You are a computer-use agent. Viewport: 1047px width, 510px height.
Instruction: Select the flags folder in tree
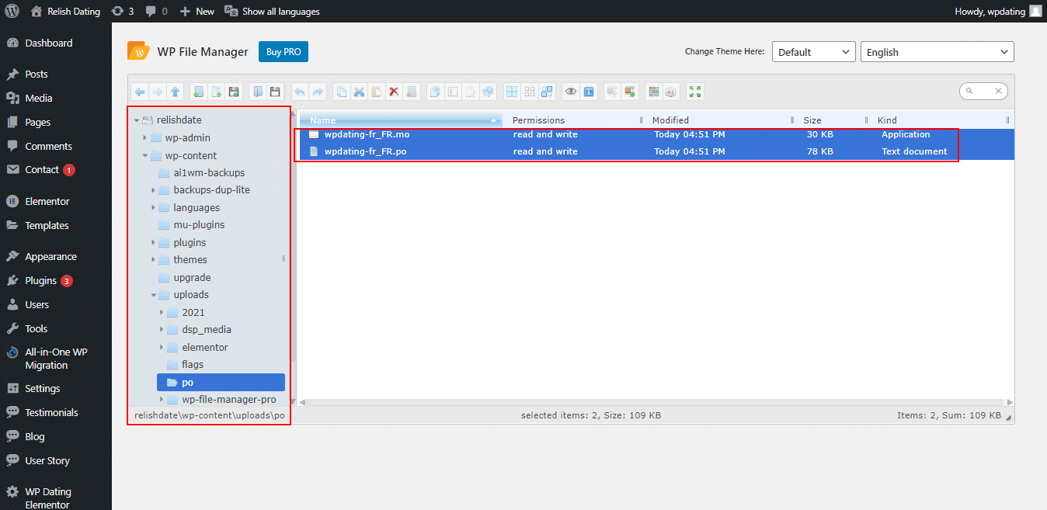(x=193, y=365)
